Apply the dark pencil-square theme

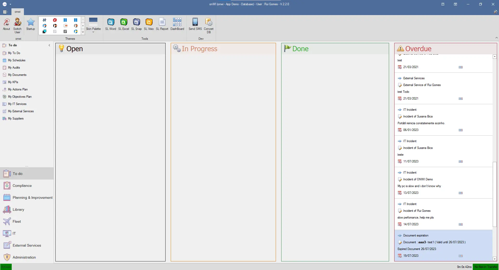pos(65,31)
